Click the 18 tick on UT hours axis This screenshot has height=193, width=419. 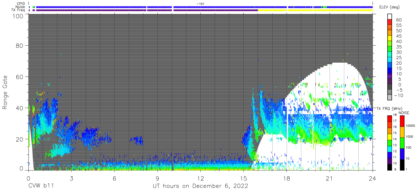287,178
